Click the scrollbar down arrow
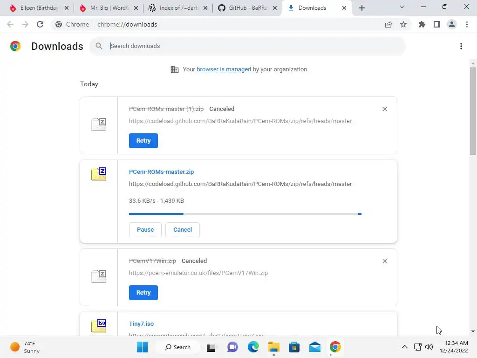The height and width of the screenshot is (358, 477). [473, 331]
